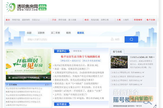Select the 全部 search tab
Image resolution: width=163 pixels, height=108 pixels.
(x=29, y=33)
